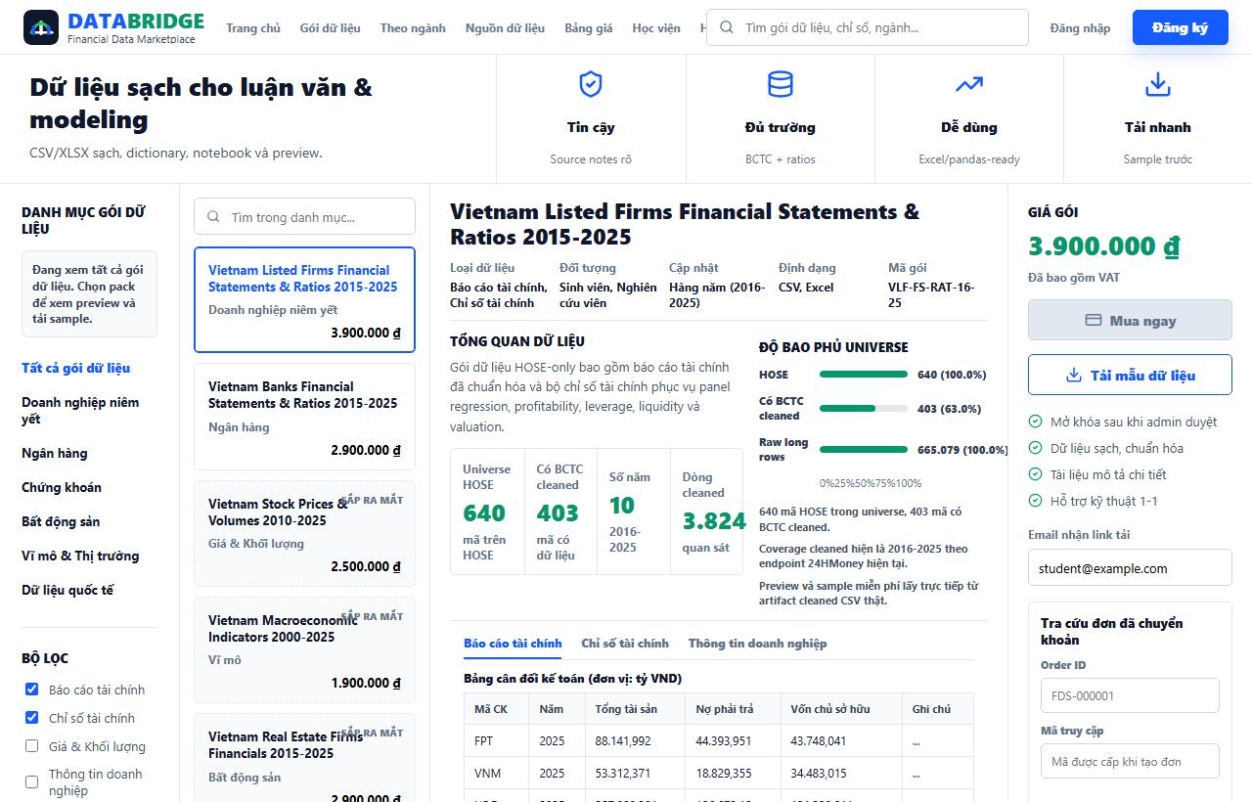Click the search magnifier icon in header
Viewport: 1252px width, 802px height.
(x=727, y=27)
